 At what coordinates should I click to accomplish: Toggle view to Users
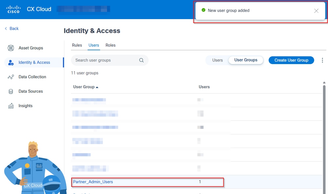pyautogui.click(x=217, y=60)
